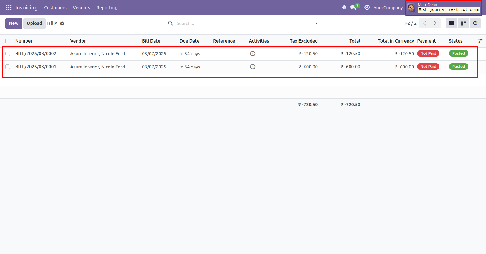486x254 pixels.
Task: Click vendor Azure Interior in BILL/2025/03/0002 row
Action: click(98, 54)
